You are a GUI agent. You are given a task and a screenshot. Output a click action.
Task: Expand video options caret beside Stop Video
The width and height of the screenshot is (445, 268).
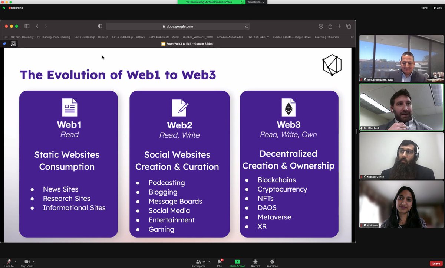(33, 261)
